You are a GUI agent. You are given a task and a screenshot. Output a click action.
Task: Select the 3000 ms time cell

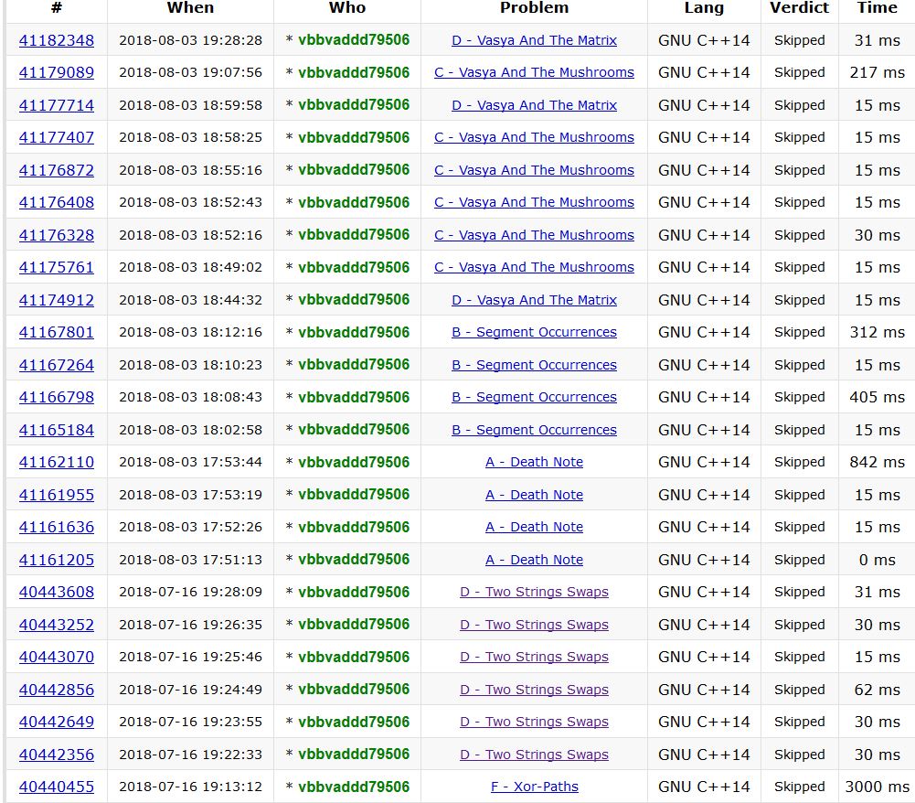click(878, 787)
